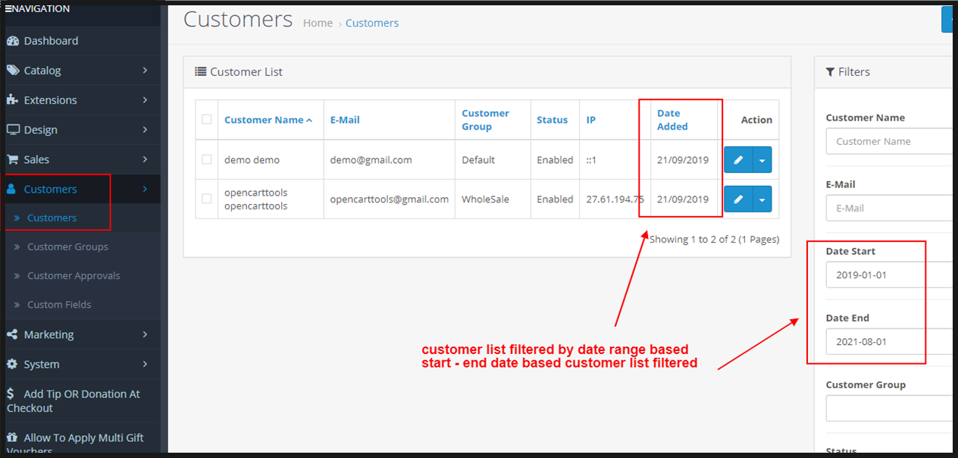Click the Home breadcrumb link
The width and height of the screenshot is (958, 458).
click(x=318, y=24)
